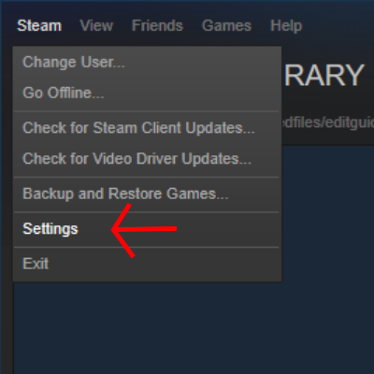The width and height of the screenshot is (374, 374).
Task: Click Check for Video Driver Updates...
Action: pos(147,159)
